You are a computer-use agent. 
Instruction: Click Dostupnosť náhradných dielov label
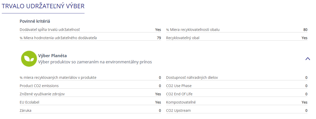point(192,78)
